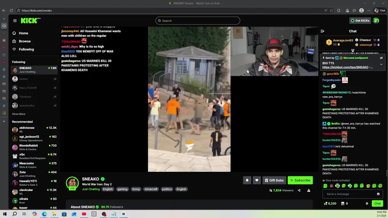Select the funny tag

(x=136, y=189)
